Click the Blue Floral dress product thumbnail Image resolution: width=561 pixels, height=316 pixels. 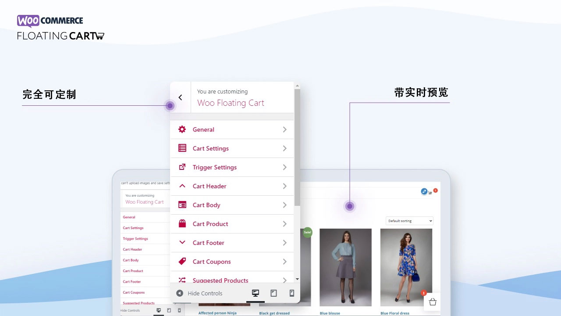[x=406, y=267]
